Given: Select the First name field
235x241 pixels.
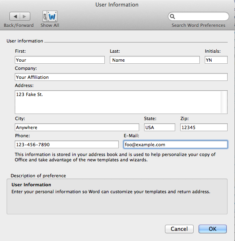Looking at the screenshot, I should pyautogui.click(x=60, y=60).
